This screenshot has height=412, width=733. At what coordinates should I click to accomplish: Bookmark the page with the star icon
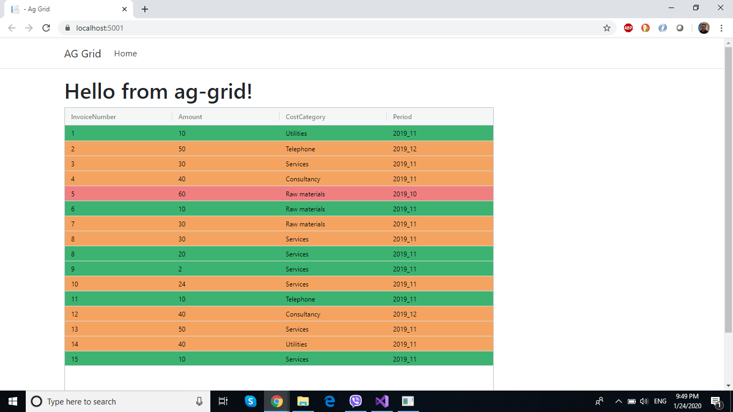point(607,27)
